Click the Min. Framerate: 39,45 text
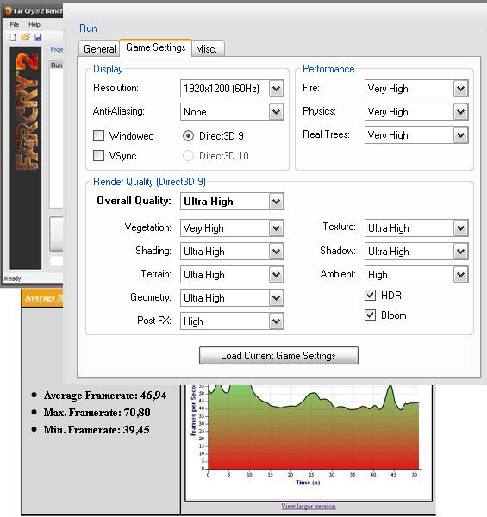Viewport: 487px width, 517px height. tap(97, 429)
